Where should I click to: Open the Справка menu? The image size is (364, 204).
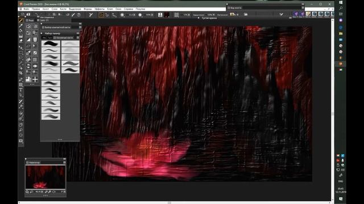click(129, 9)
